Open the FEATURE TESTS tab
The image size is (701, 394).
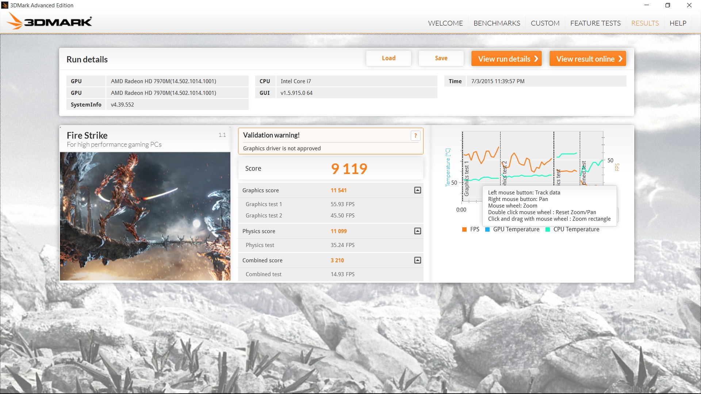(595, 23)
